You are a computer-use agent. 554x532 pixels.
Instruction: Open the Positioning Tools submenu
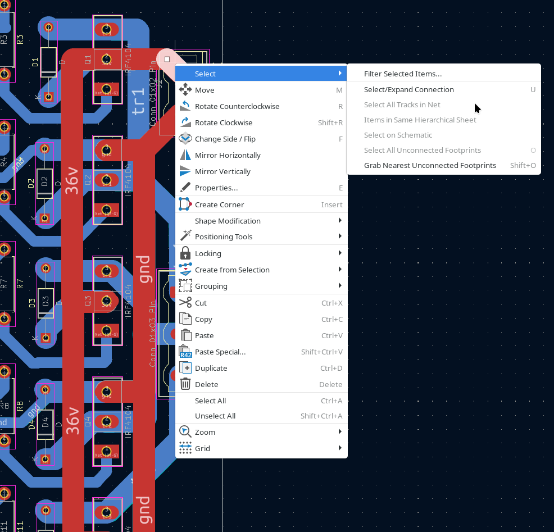pos(224,237)
